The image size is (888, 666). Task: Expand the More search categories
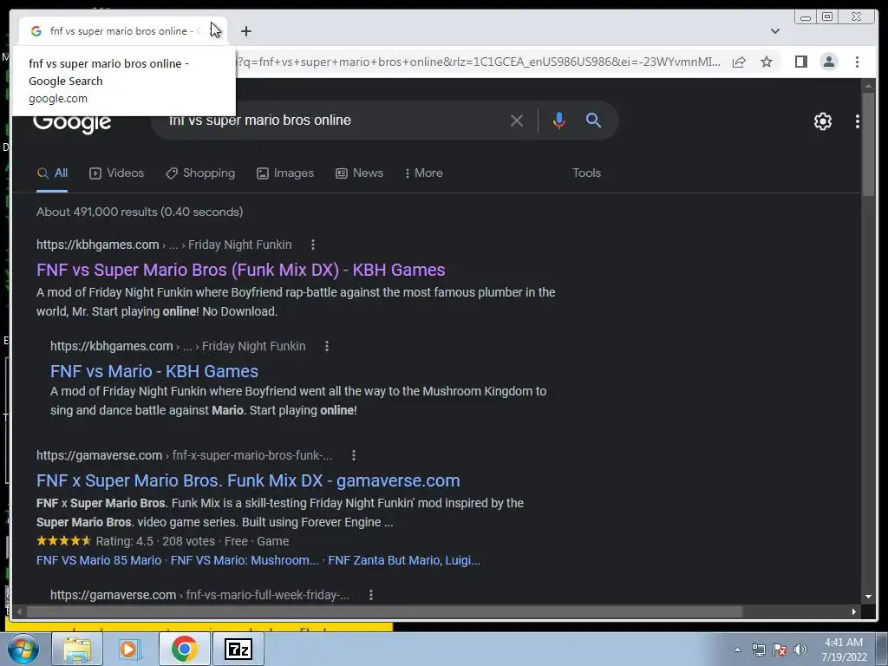pyautogui.click(x=423, y=173)
